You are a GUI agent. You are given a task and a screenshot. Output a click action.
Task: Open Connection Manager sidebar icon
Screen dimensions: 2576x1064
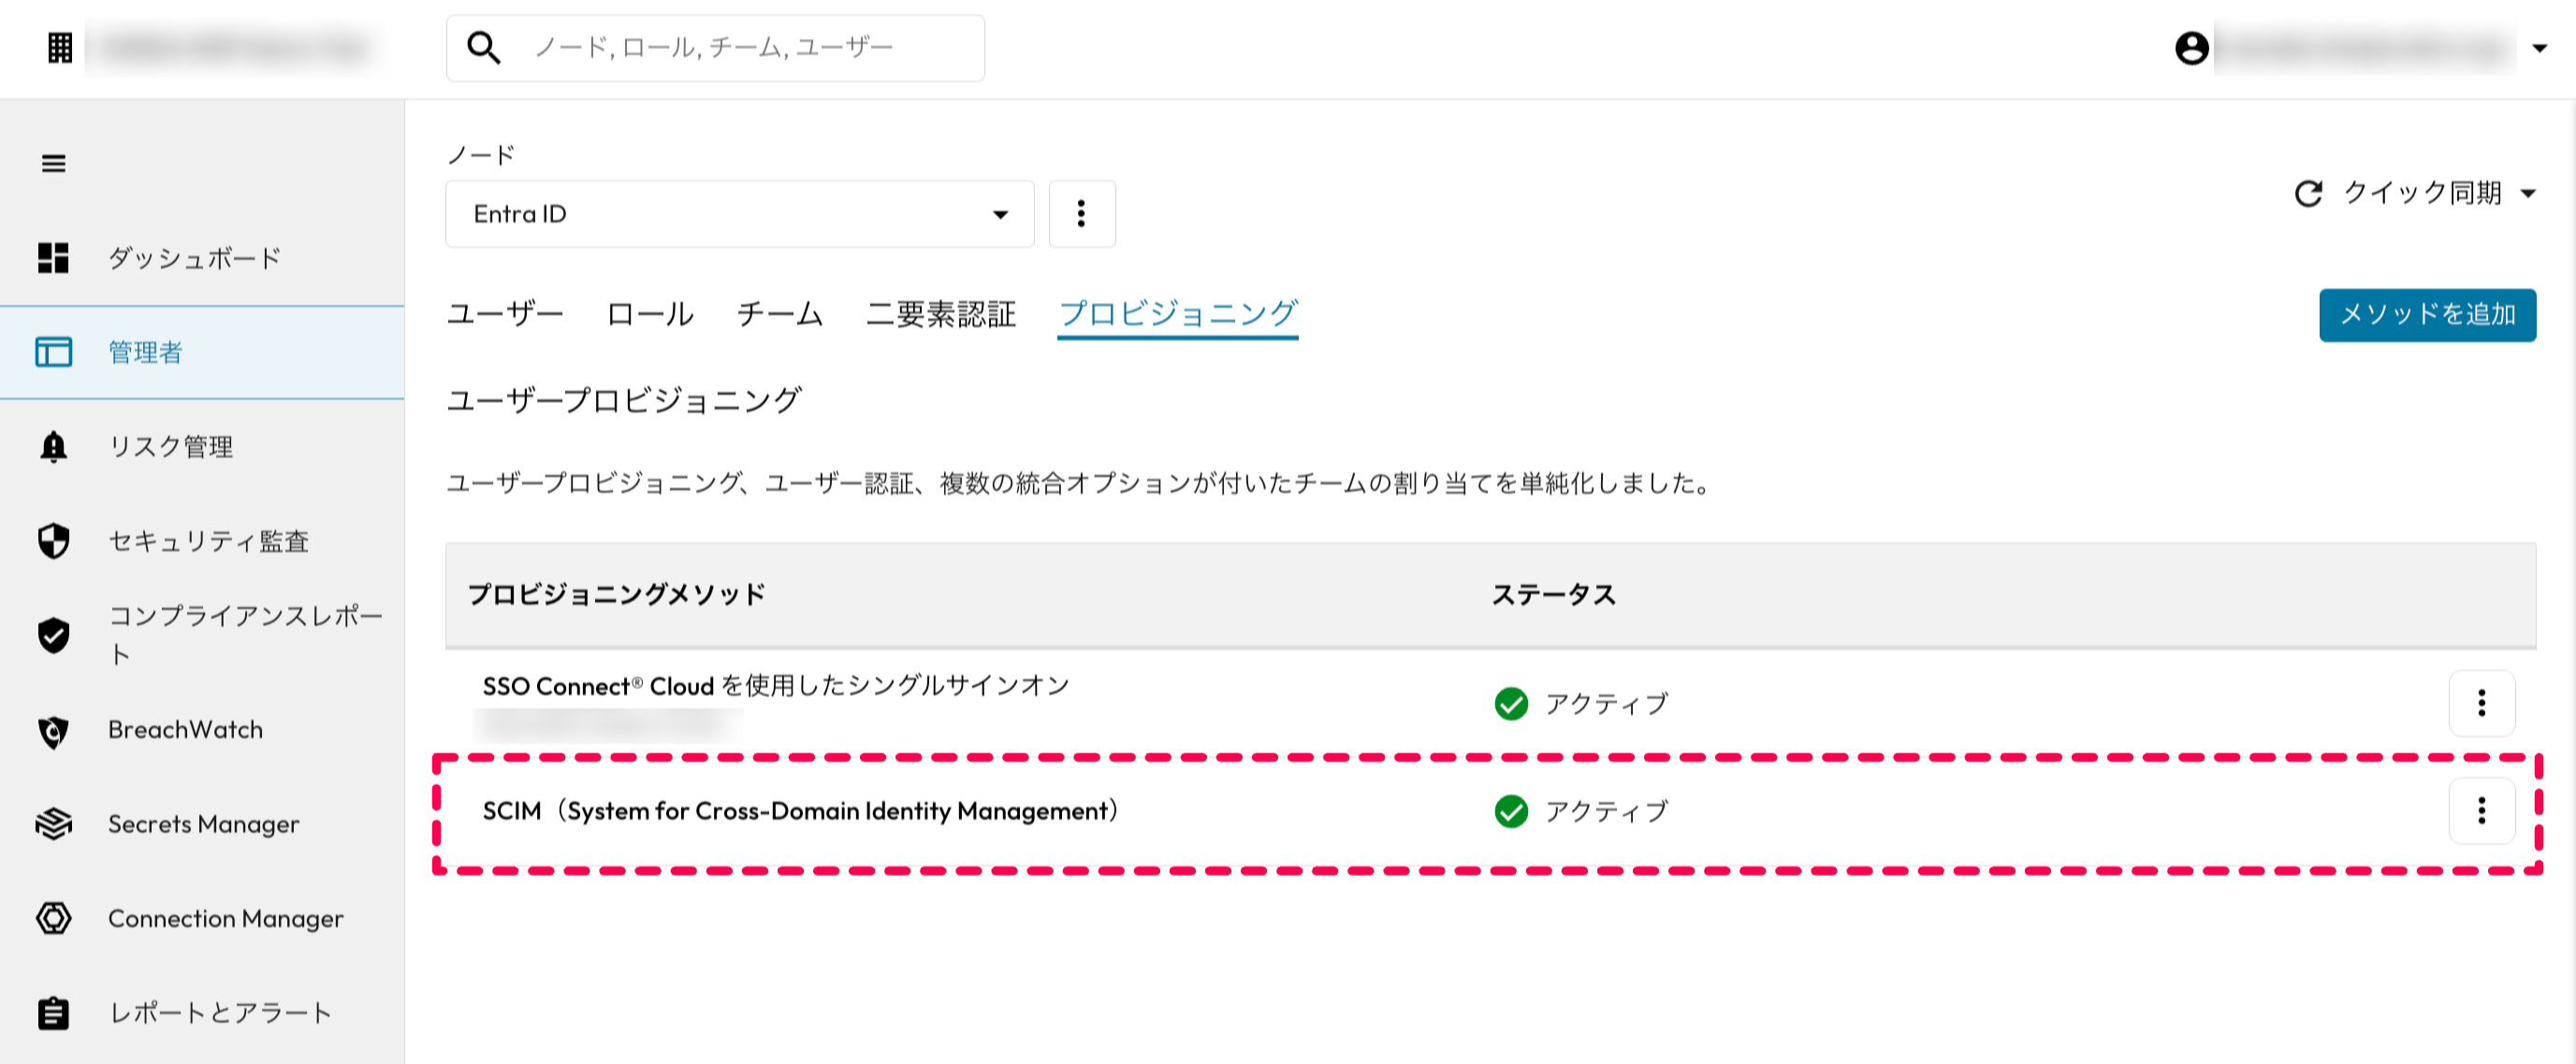click(x=53, y=918)
